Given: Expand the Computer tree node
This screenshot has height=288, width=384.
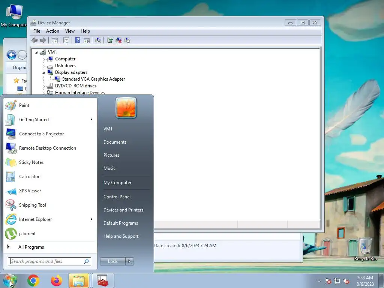Looking at the screenshot, I should click(43, 59).
